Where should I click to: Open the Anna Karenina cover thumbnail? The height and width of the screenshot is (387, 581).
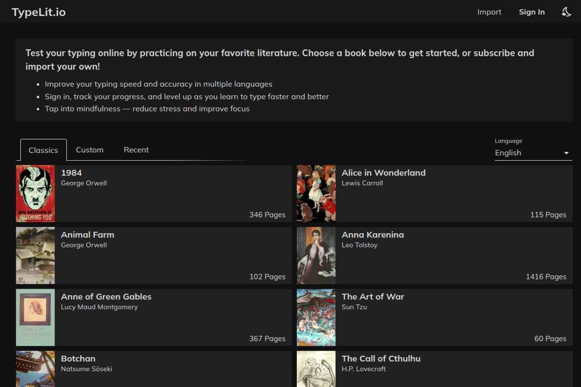(316, 256)
